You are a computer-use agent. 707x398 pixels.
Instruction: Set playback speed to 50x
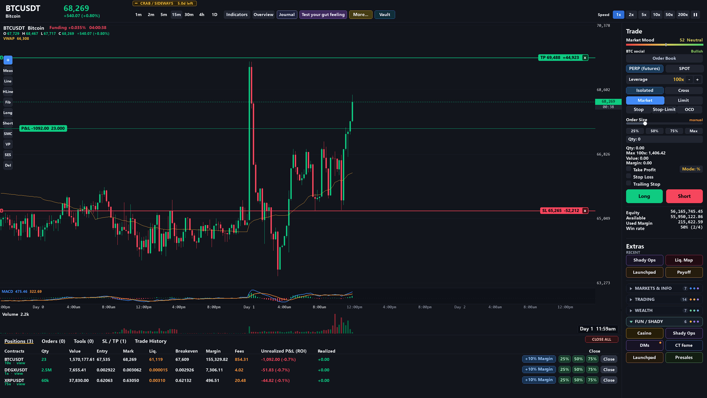tap(669, 15)
